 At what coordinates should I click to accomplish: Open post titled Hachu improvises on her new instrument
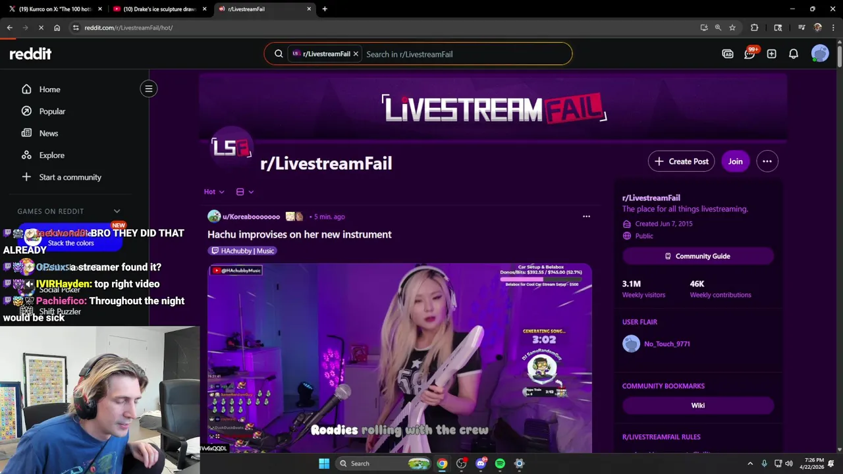pyautogui.click(x=300, y=234)
